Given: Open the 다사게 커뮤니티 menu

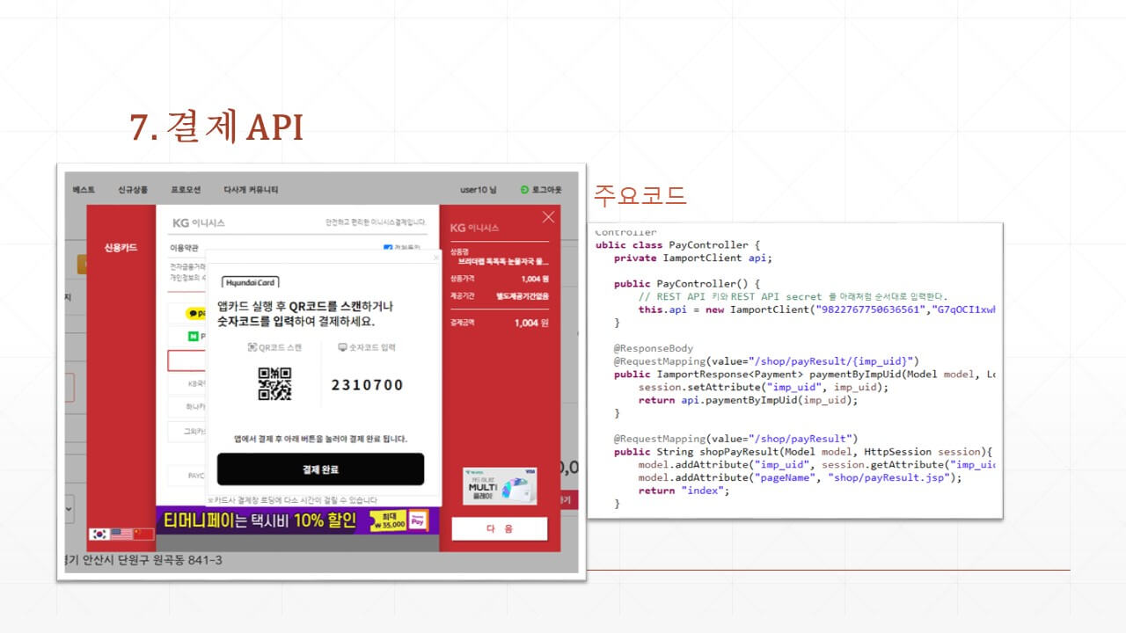Looking at the screenshot, I should pyautogui.click(x=251, y=190).
